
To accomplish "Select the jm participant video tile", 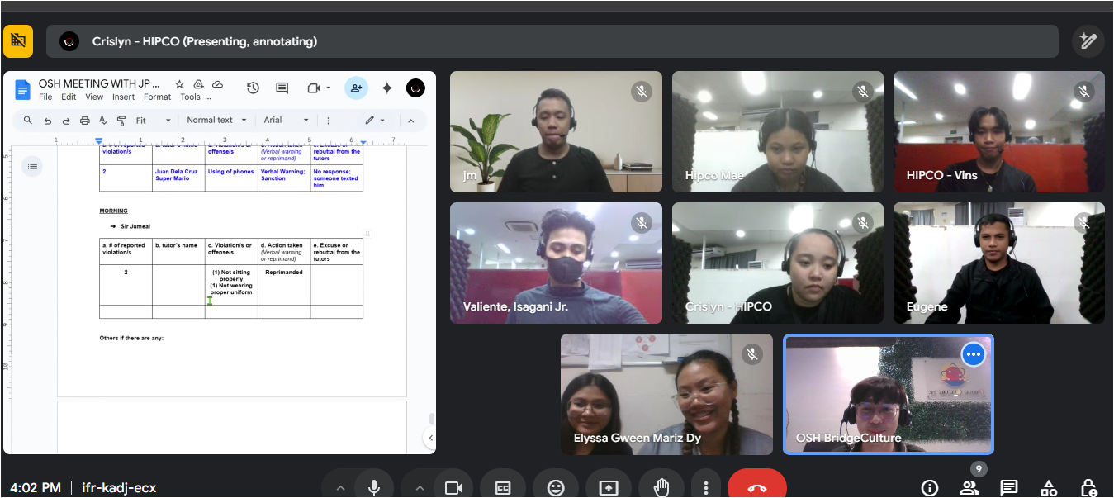I will click(x=556, y=131).
